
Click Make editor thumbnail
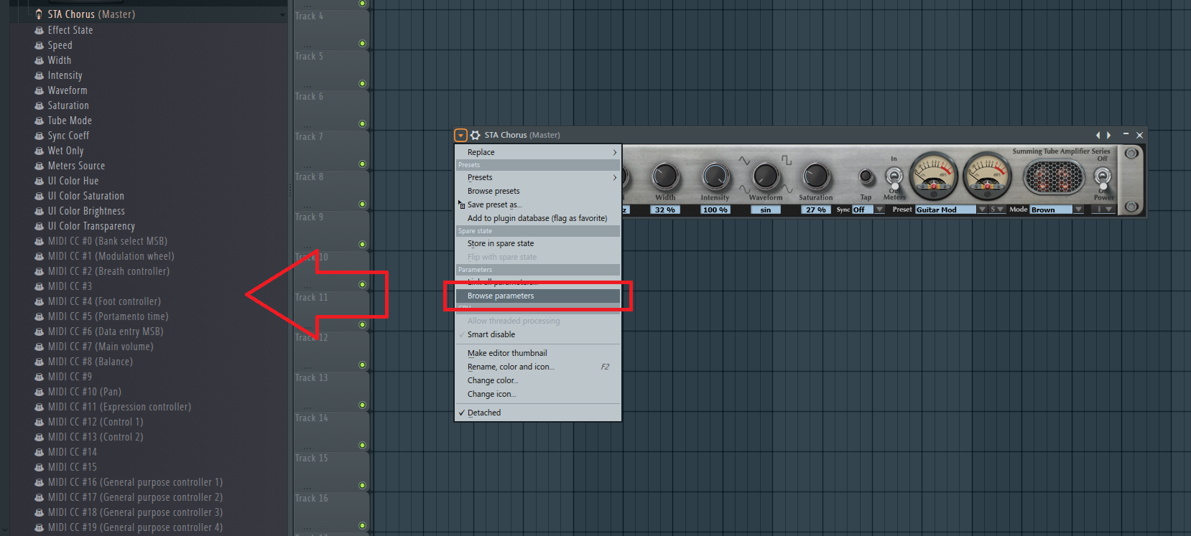point(538,353)
